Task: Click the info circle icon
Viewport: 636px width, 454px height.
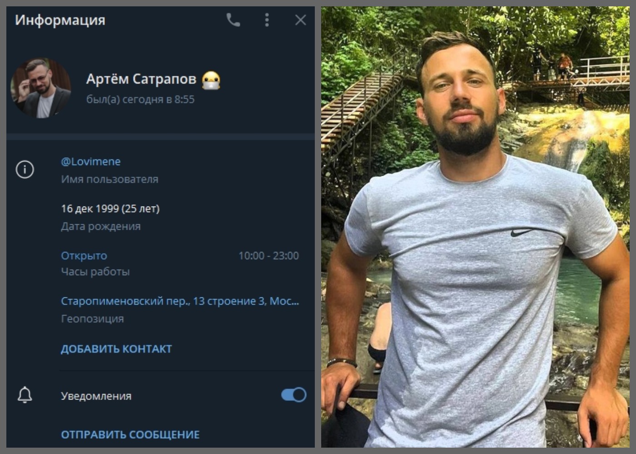Action: (25, 169)
